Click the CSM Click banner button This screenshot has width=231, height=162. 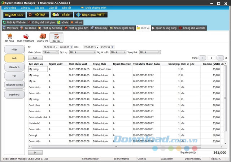[x=14, y=15]
